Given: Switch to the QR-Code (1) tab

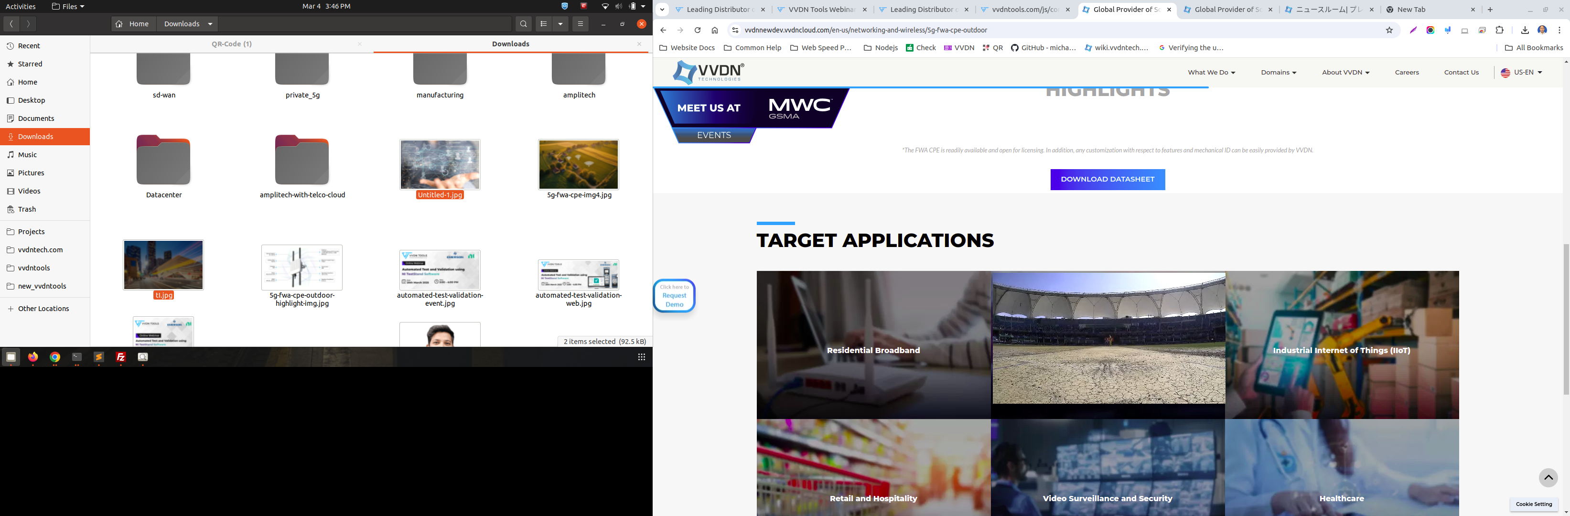Looking at the screenshot, I should point(232,44).
